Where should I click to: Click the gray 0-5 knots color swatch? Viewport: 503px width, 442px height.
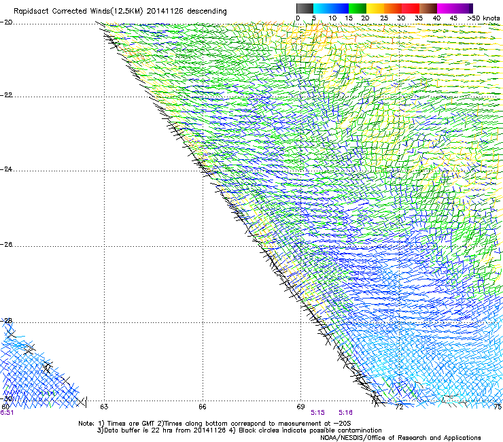coord(305,8)
